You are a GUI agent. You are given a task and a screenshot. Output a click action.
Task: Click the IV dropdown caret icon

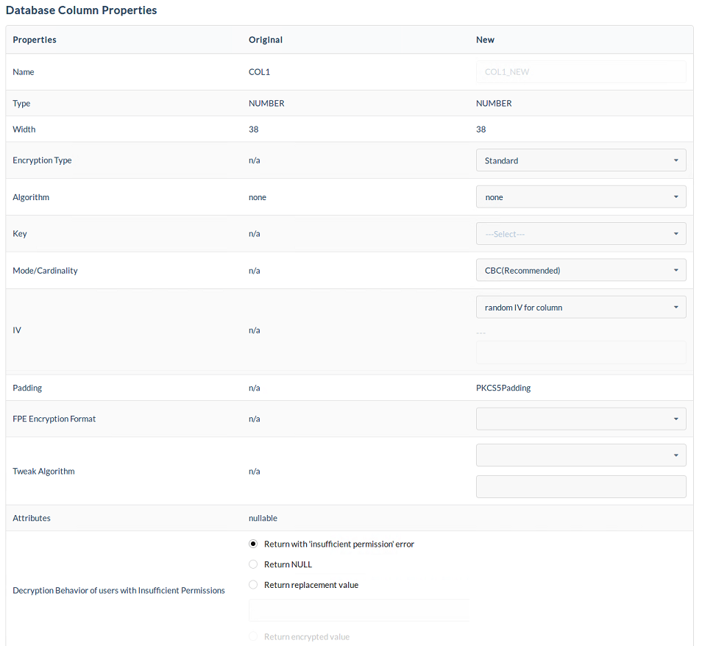tap(676, 308)
